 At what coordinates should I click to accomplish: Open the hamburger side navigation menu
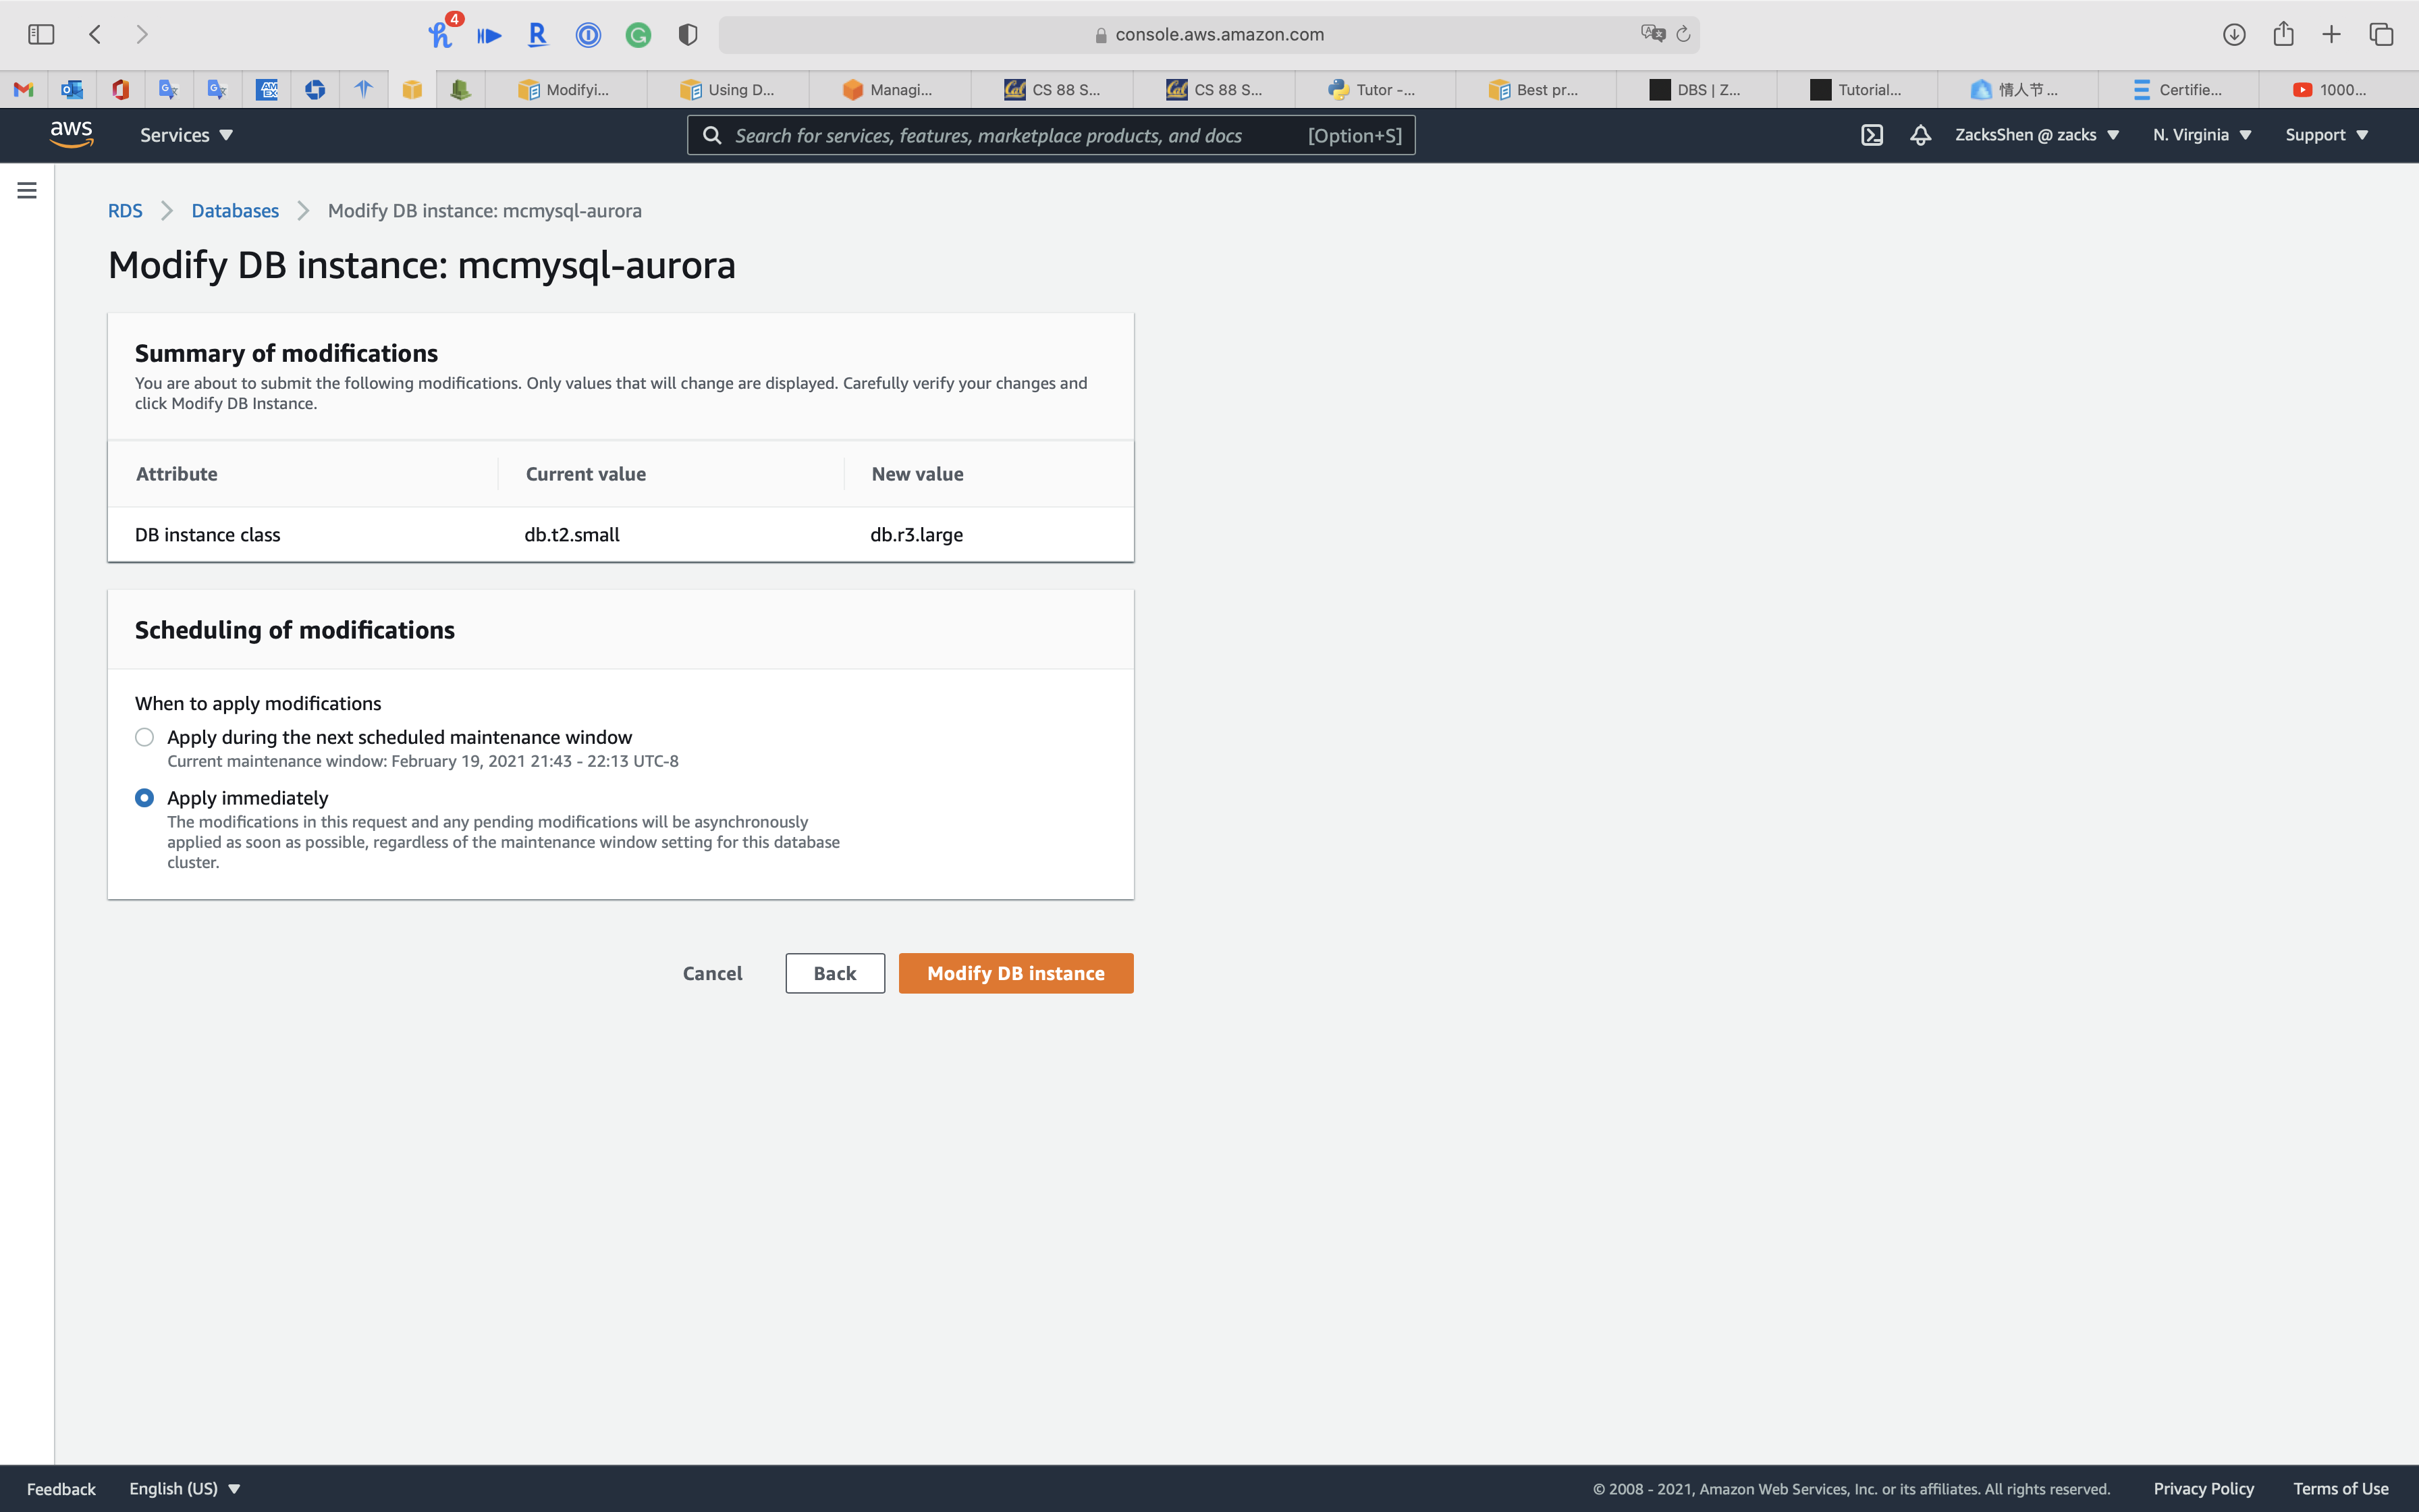pyautogui.click(x=27, y=190)
